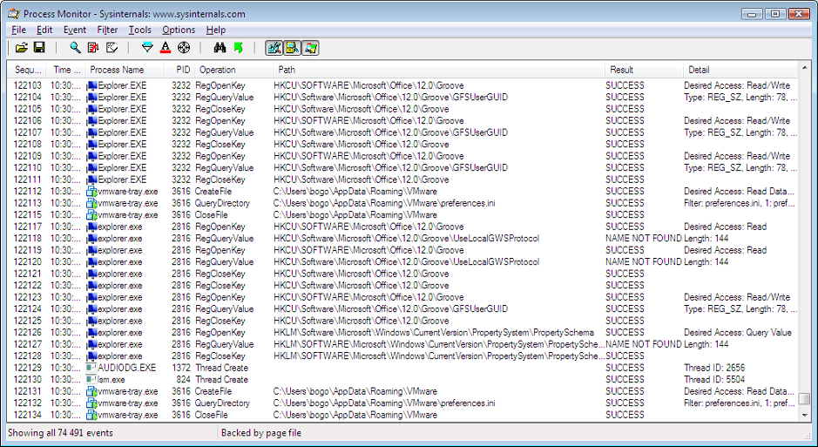The height and width of the screenshot is (447, 818).
Task: Click 'Thread ID: 5504' detail cell
Action: click(x=714, y=380)
